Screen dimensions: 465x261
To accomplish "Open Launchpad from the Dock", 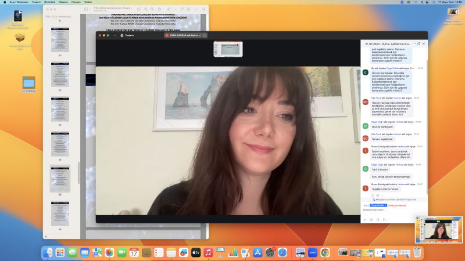I will click(60, 252).
